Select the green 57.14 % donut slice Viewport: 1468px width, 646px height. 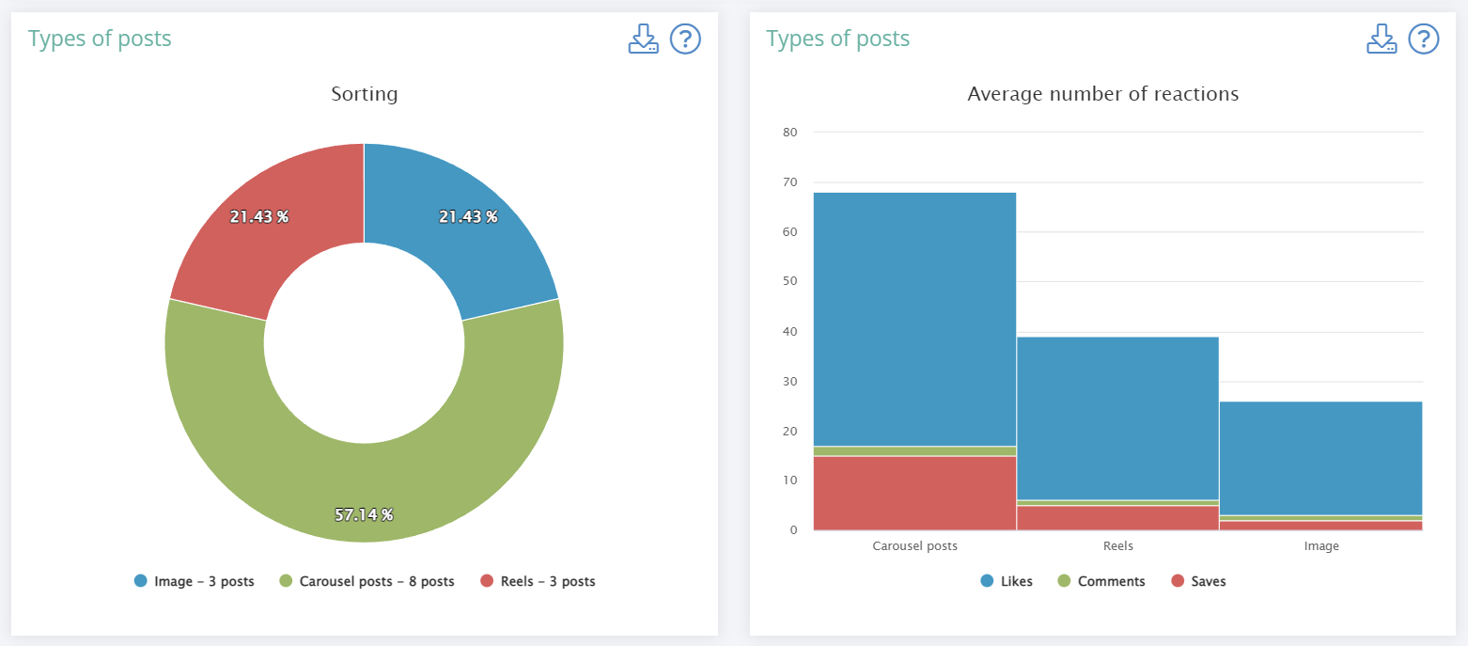tap(364, 470)
